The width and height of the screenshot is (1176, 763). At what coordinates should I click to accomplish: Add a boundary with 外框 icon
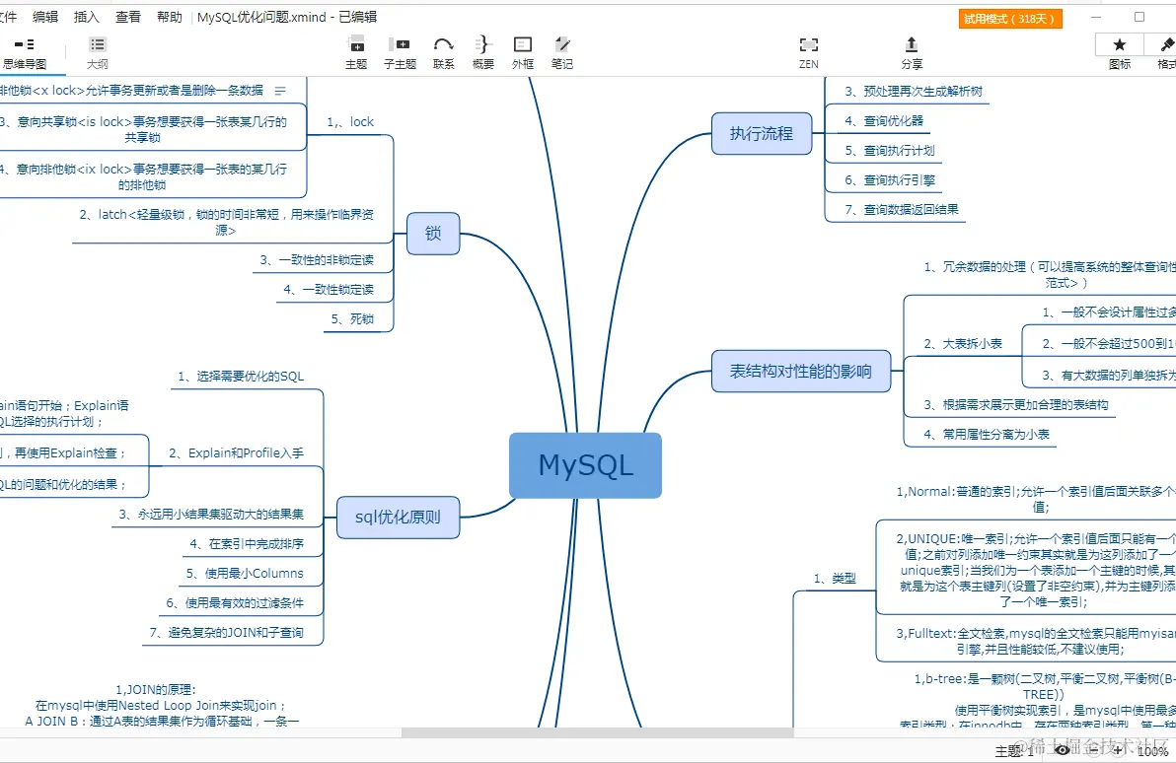pos(522,49)
